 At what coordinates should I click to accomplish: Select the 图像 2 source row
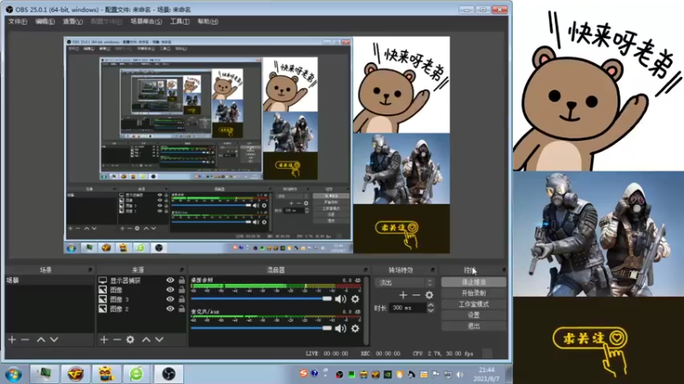click(142, 309)
